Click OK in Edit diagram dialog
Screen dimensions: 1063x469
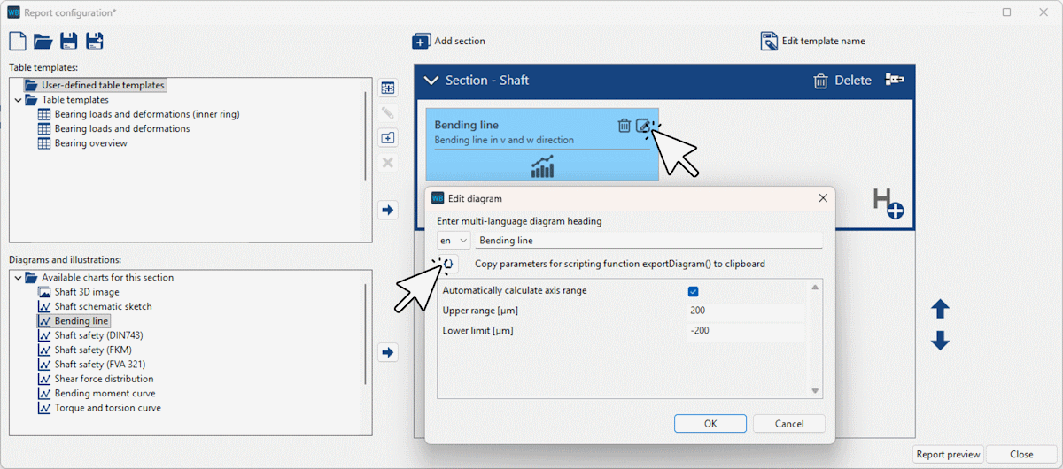[x=710, y=424]
